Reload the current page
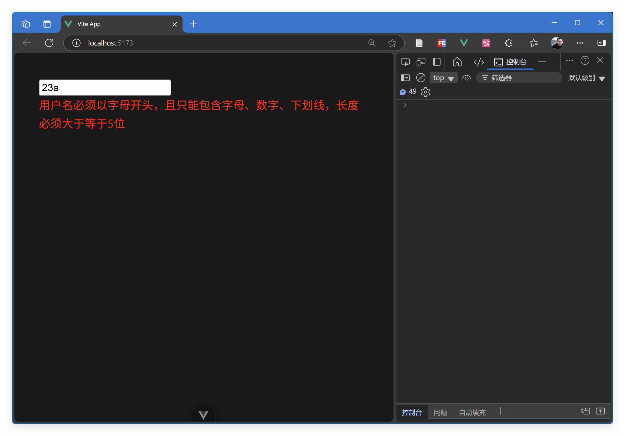 49,43
